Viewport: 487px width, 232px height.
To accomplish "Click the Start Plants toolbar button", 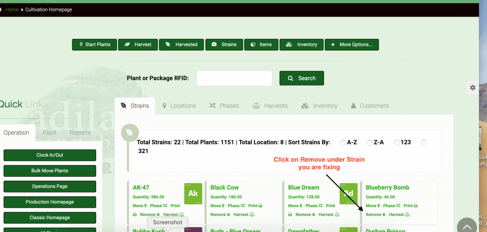I will click(x=95, y=44).
